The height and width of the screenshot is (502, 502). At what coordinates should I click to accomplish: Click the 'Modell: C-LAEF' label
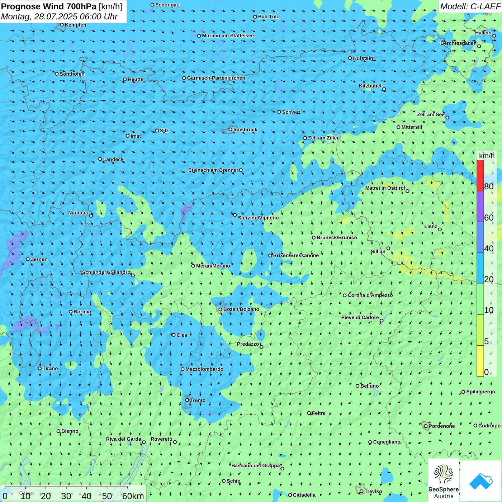click(470, 6)
